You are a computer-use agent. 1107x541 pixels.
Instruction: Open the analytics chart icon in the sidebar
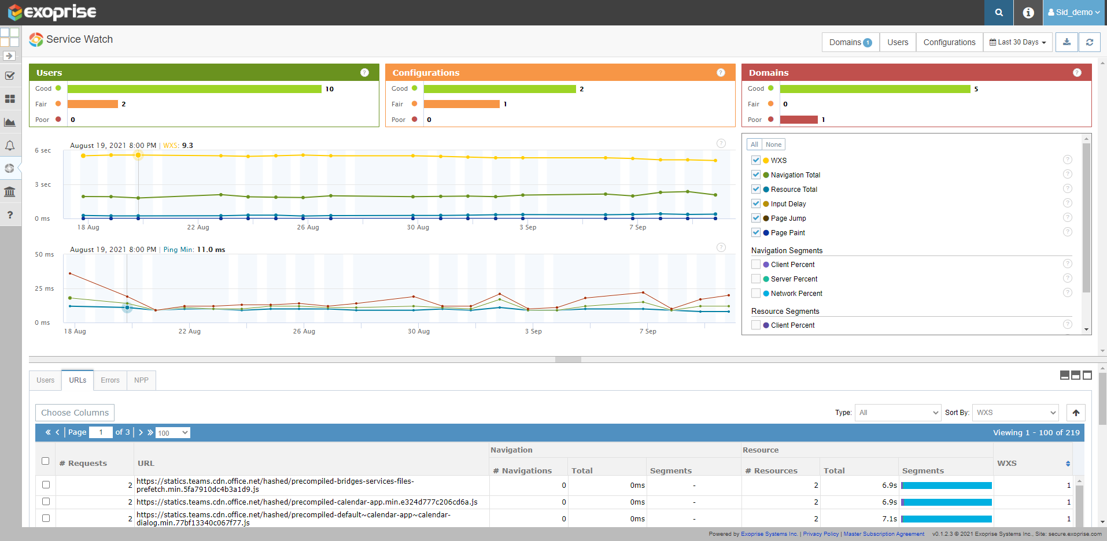(x=10, y=122)
